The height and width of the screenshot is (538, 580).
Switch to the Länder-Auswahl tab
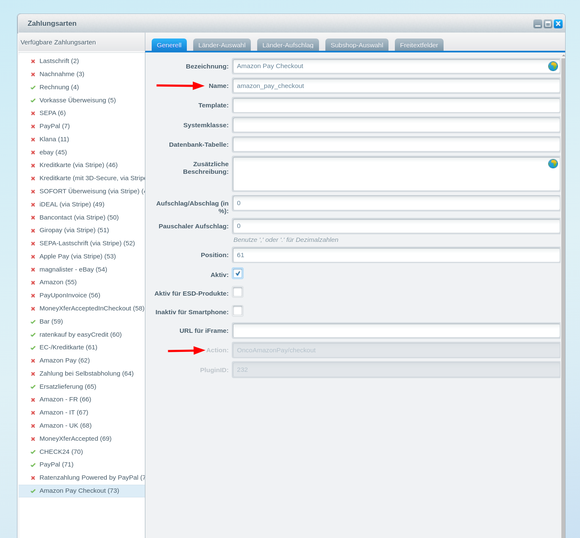(222, 45)
